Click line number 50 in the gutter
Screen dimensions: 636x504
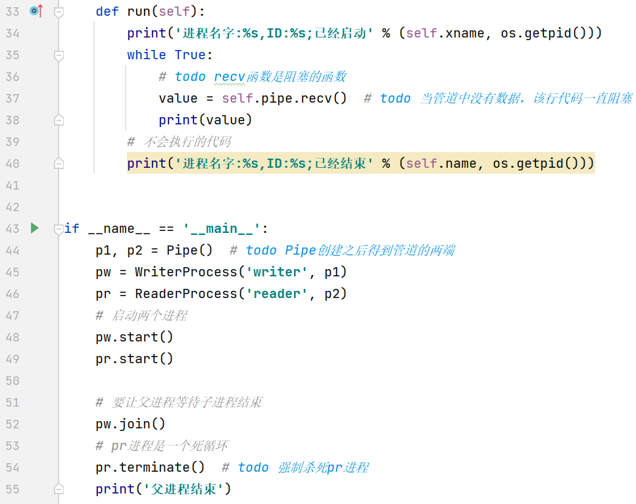pos(12,381)
